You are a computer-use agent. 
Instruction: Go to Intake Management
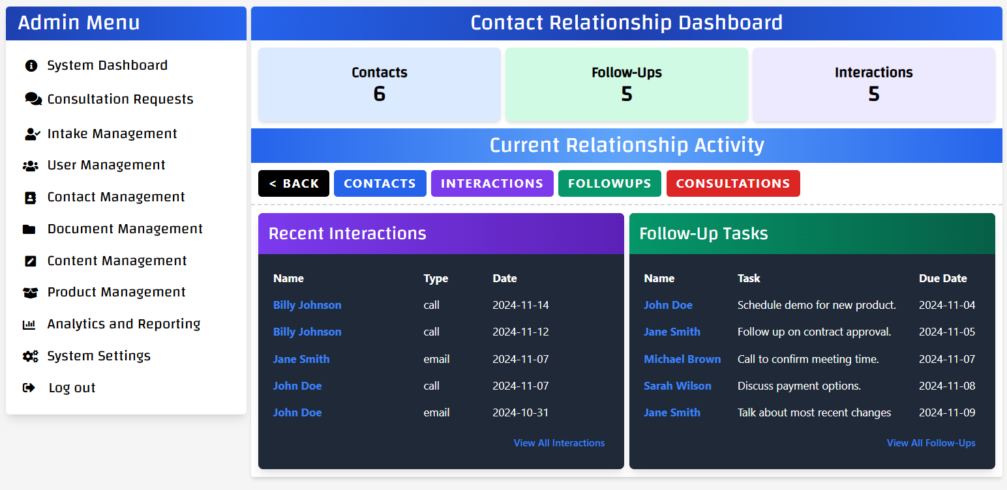point(112,134)
